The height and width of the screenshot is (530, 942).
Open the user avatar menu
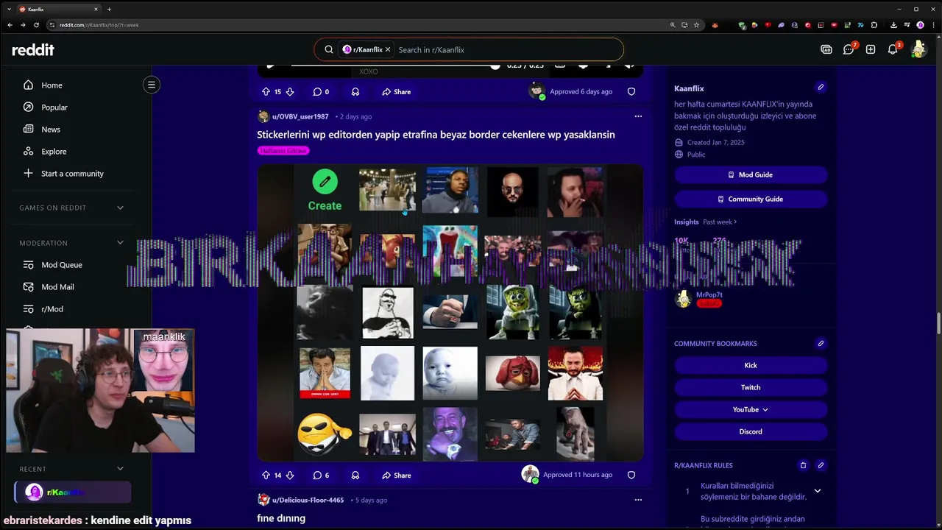point(918,49)
